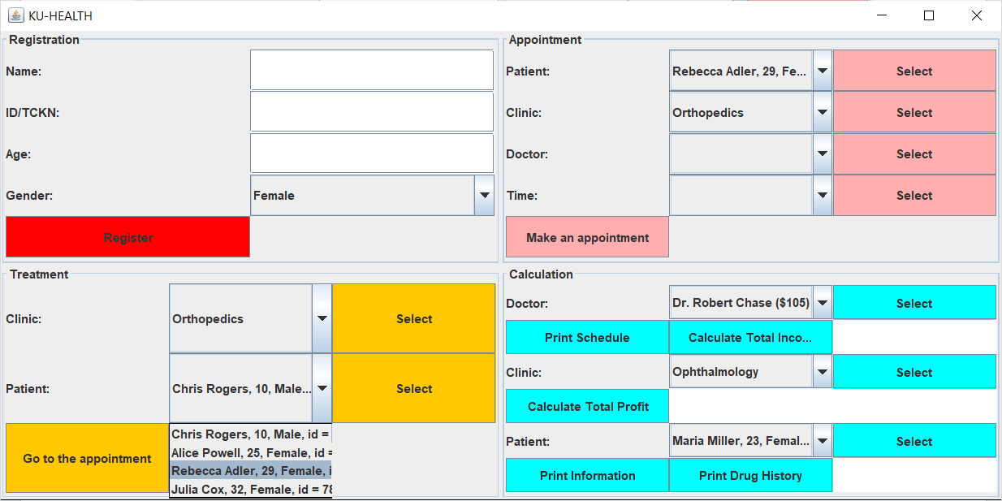Click the Name input field in Registration
Image resolution: width=1002 pixels, height=501 pixels.
tap(372, 70)
